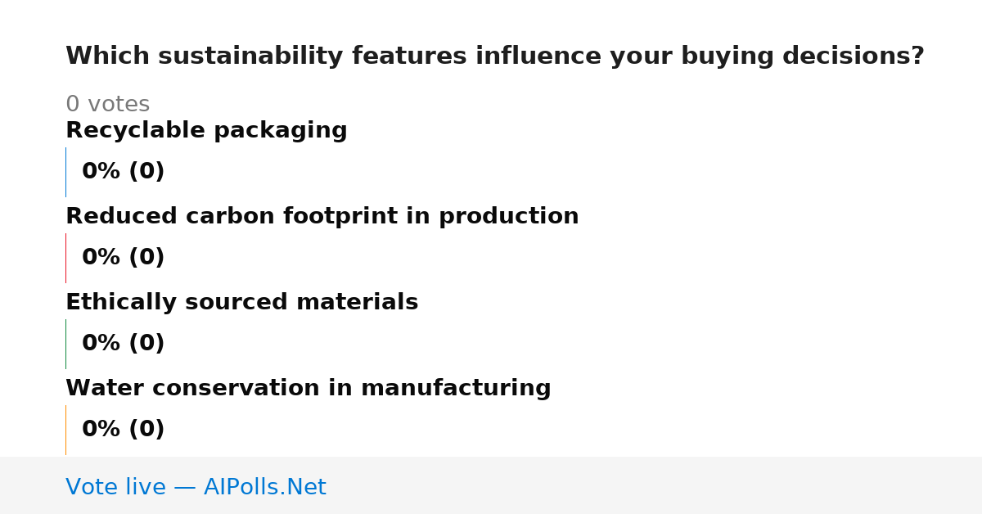Click carbon footprint 0% (0) result

coord(123,258)
